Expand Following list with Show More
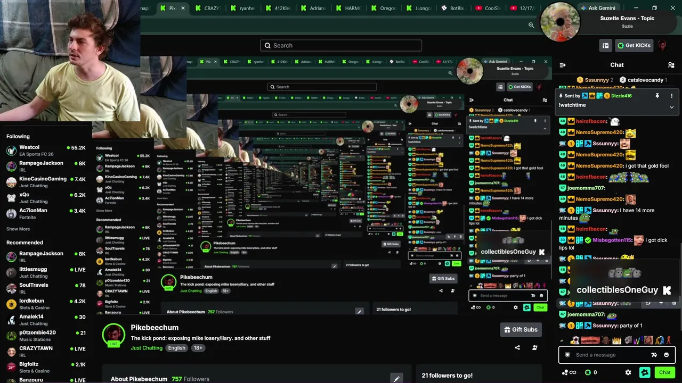This screenshot has width=682, height=383. [18, 229]
